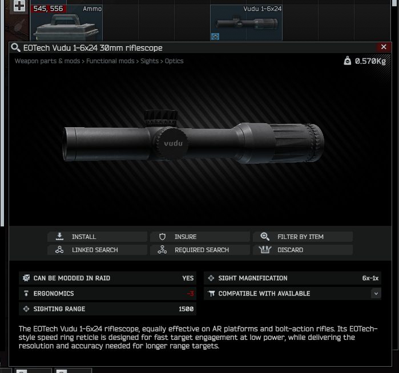Click the Install download-arrow icon

59,237
